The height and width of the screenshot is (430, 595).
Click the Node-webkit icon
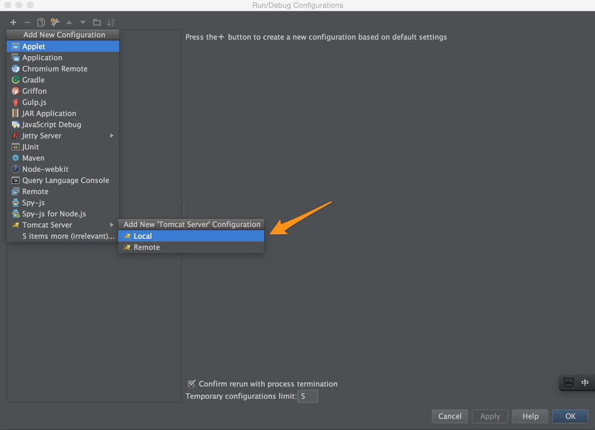16,169
